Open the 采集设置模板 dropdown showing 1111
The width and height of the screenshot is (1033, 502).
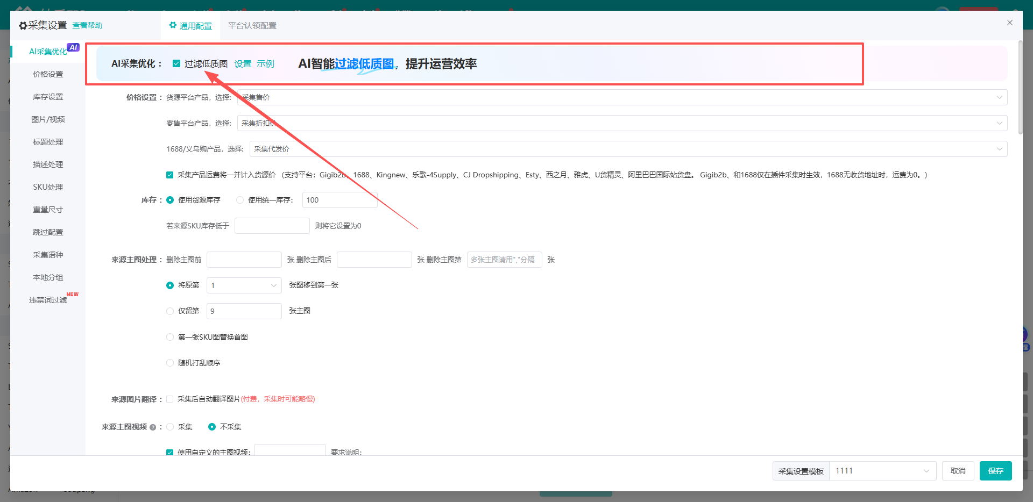[882, 471]
